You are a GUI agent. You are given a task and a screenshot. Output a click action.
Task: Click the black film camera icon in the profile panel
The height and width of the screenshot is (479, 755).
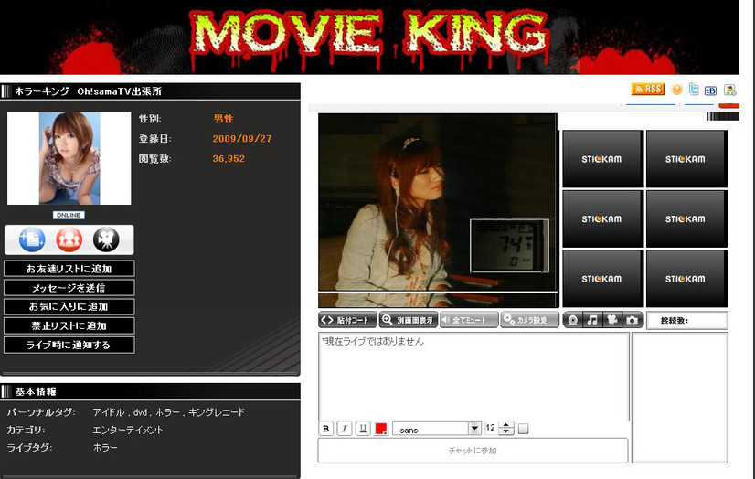106,239
